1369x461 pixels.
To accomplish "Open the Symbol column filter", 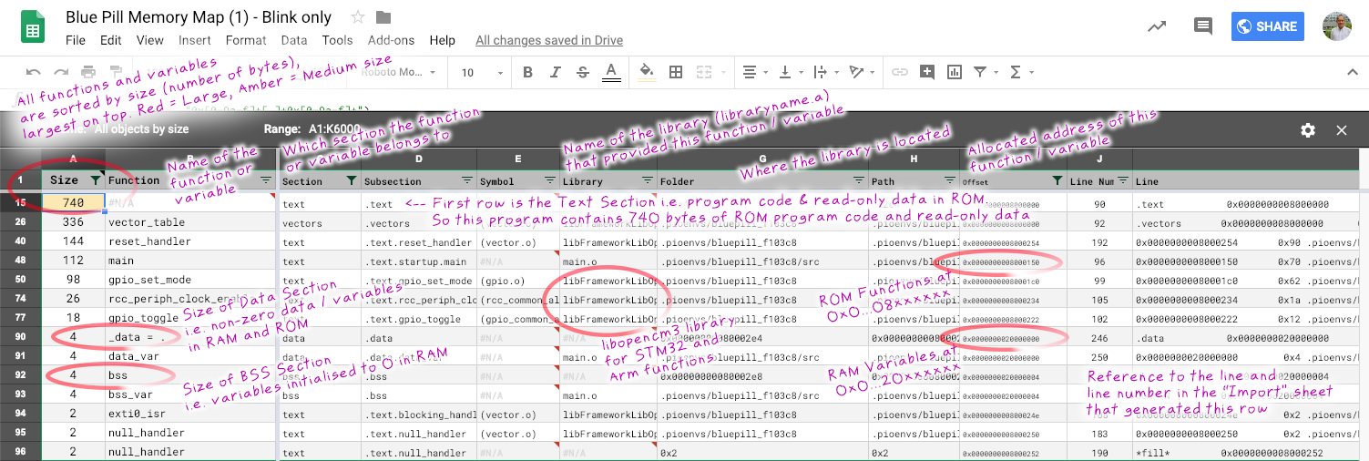I will pos(551,180).
